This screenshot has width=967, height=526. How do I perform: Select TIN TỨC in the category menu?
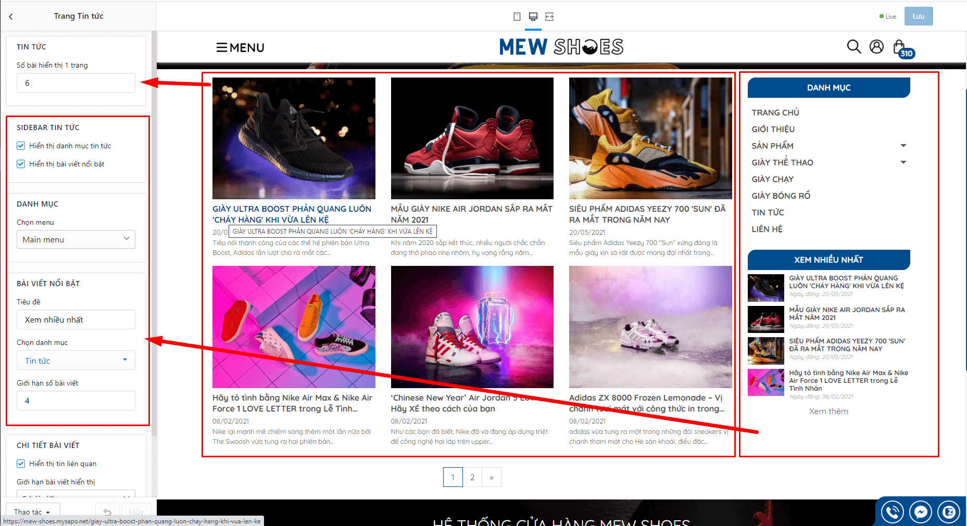[768, 212]
